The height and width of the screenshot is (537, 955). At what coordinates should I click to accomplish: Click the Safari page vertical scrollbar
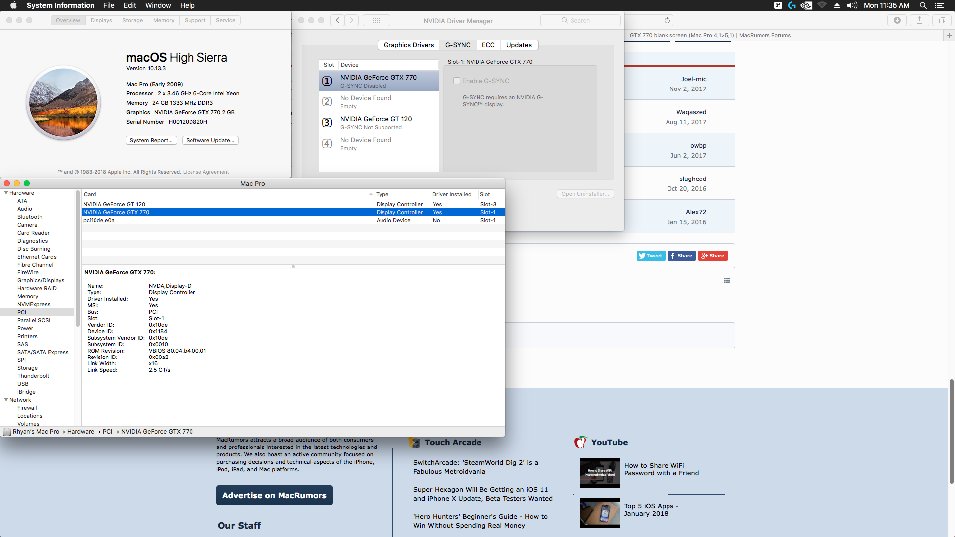[x=951, y=431]
